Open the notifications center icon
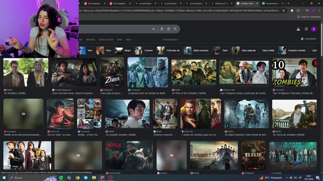Image resolution: width=323 pixels, height=181 pixels. click(318, 178)
